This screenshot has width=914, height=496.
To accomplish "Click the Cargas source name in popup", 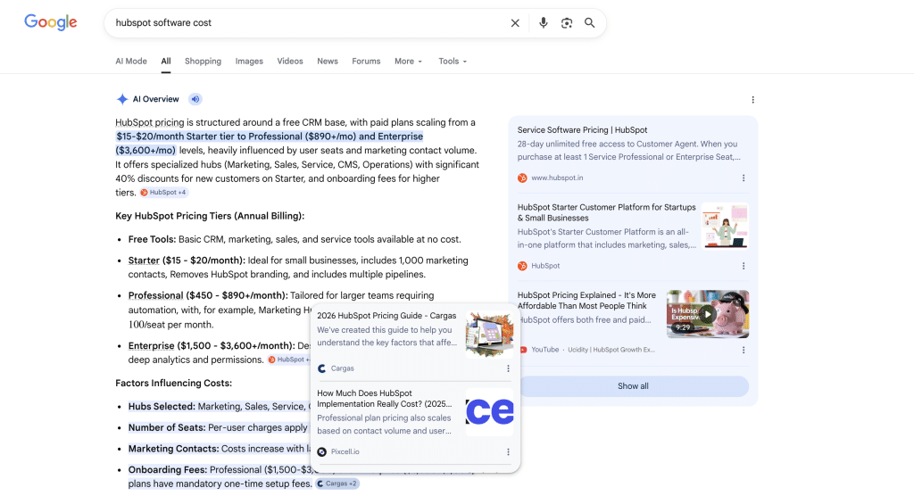I will tap(342, 368).
